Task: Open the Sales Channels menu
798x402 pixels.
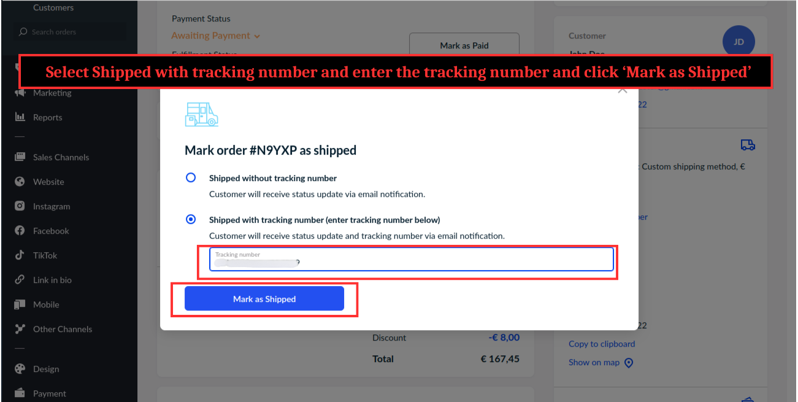Action: 61,157
